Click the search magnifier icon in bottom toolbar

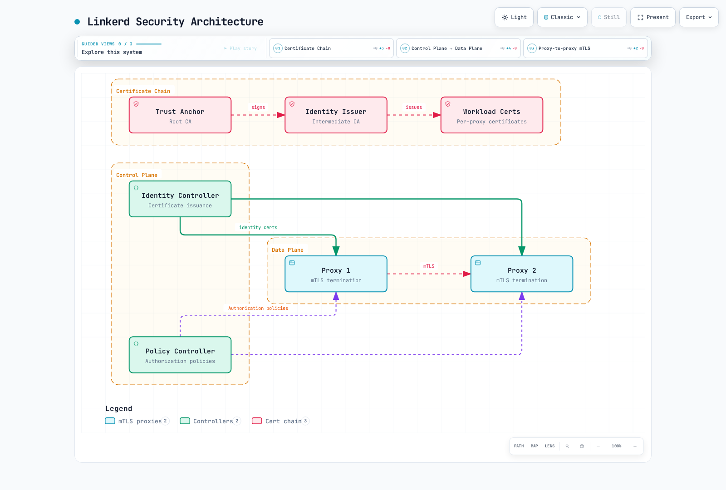(x=567, y=446)
